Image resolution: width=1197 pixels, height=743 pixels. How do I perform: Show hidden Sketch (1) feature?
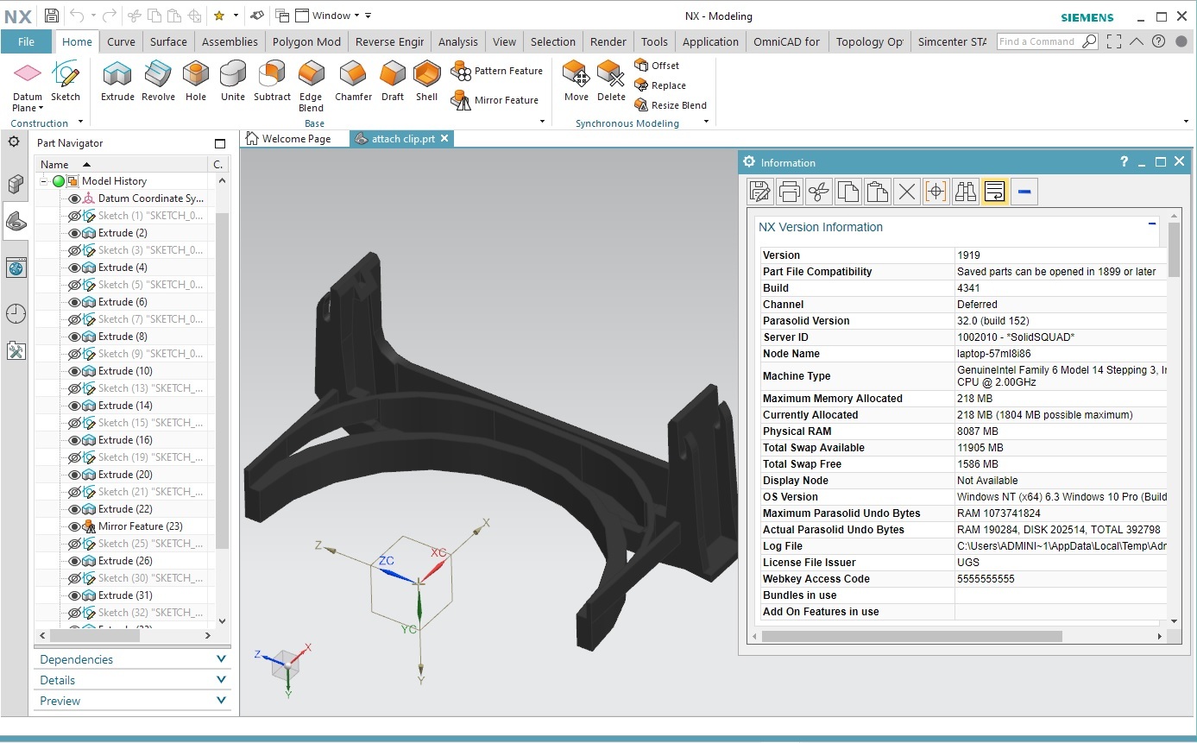pos(74,216)
